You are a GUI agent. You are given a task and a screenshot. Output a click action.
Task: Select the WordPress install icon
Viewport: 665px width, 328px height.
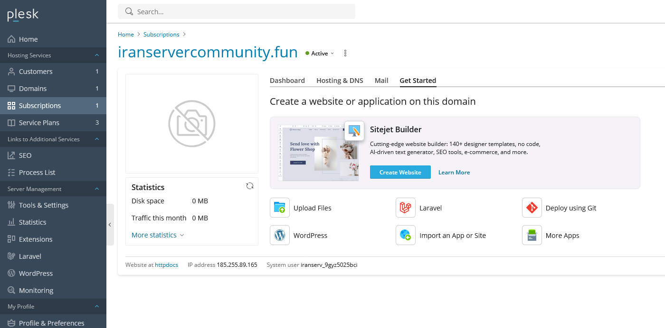pyautogui.click(x=280, y=235)
